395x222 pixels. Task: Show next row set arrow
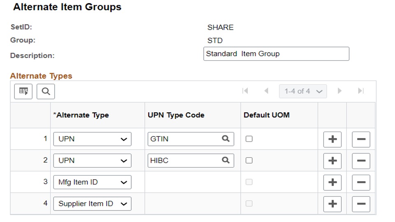pos(339,91)
